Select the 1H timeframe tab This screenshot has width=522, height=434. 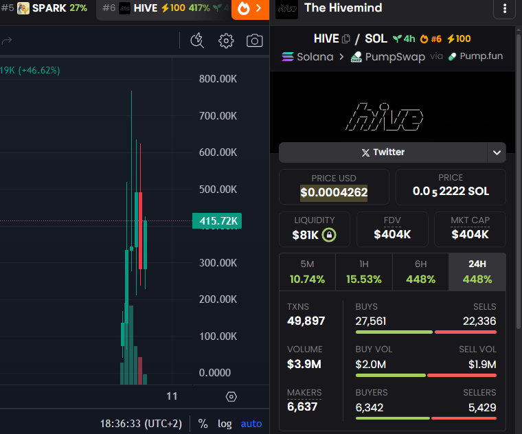tap(364, 272)
